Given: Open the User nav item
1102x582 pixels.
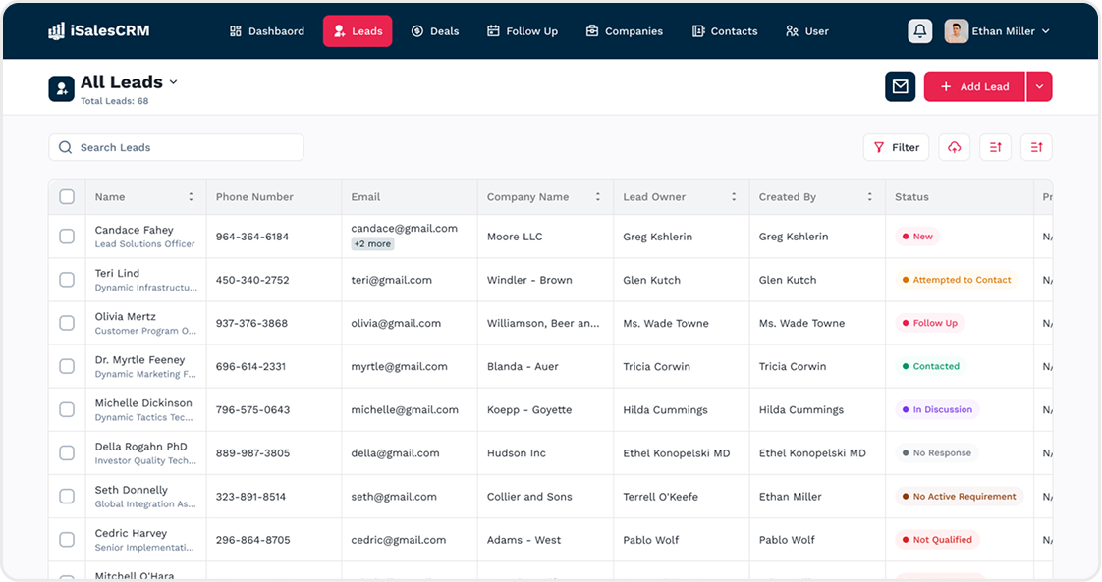Looking at the screenshot, I should pos(806,30).
